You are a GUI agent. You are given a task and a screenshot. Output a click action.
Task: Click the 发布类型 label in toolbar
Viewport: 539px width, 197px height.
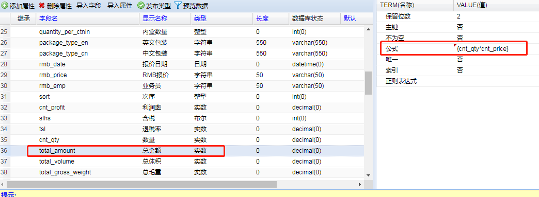(158, 6)
